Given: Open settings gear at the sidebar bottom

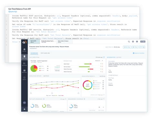Looking at the screenshot, I should [x=25, y=109].
